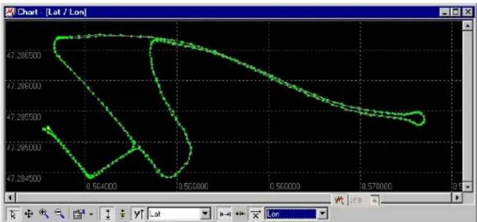477x222 pixels.
Task: Click the 47.284500 latitude axis label
Action: tap(24, 178)
